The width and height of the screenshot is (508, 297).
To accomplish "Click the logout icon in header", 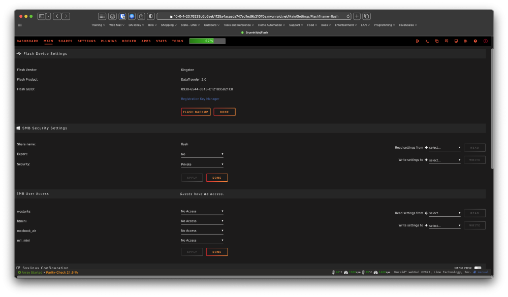I will point(417,41).
